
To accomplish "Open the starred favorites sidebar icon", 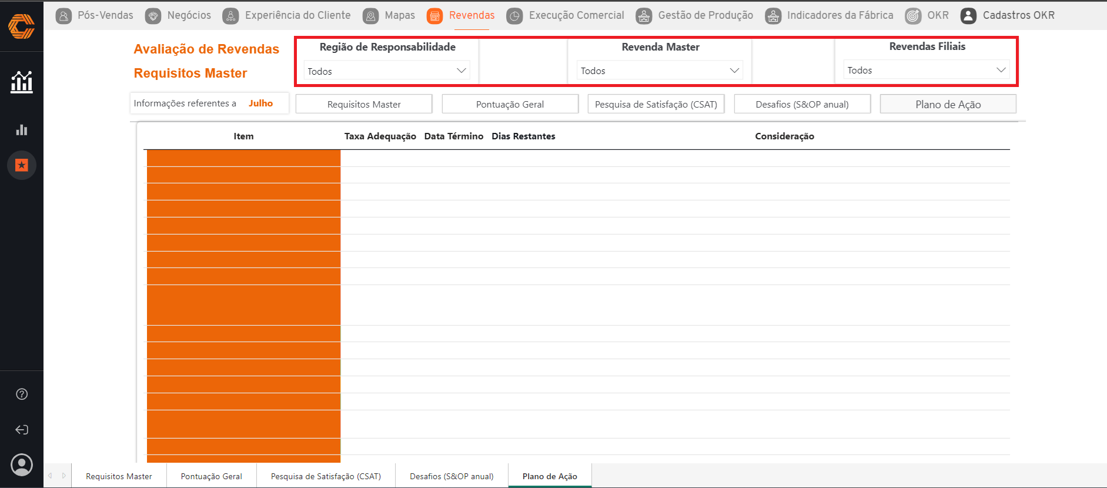I will pos(22,165).
